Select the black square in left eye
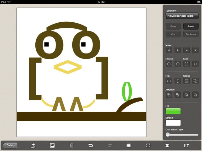The height and width of the screenshot is (151, 202). click(46, 44)
